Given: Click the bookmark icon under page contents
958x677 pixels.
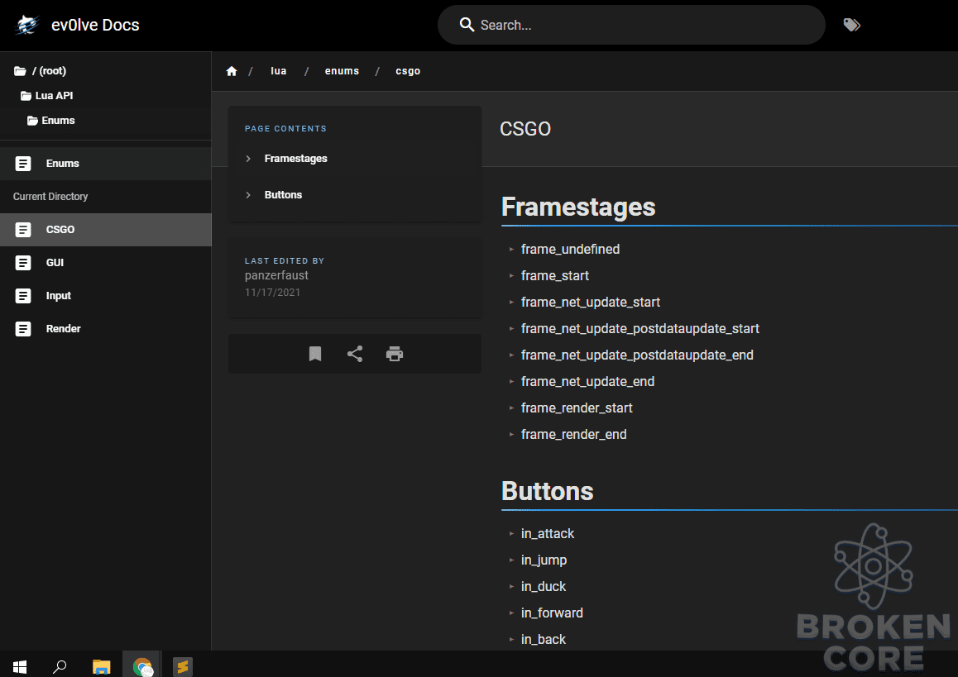Looking at the screenshot, I should click(315, 354).
